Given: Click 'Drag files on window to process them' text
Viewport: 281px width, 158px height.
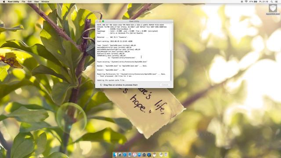Looking at the screenshot, I should coord(121,85).
